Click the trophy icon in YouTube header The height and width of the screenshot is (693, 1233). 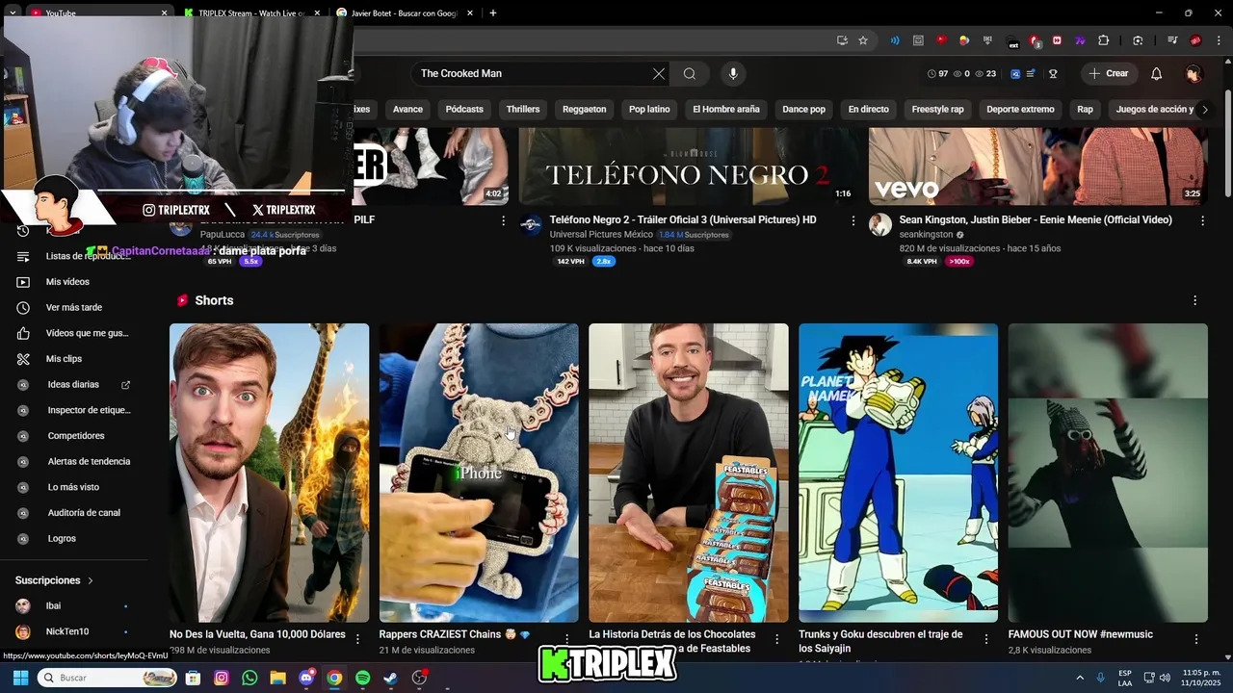click(x=1053, y=73)
